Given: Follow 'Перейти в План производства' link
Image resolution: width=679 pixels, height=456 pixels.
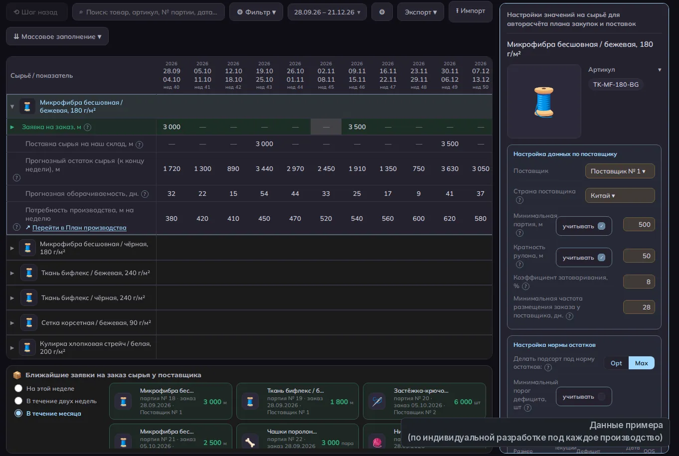Looking at the screenshot, I should tap(79, 228).
